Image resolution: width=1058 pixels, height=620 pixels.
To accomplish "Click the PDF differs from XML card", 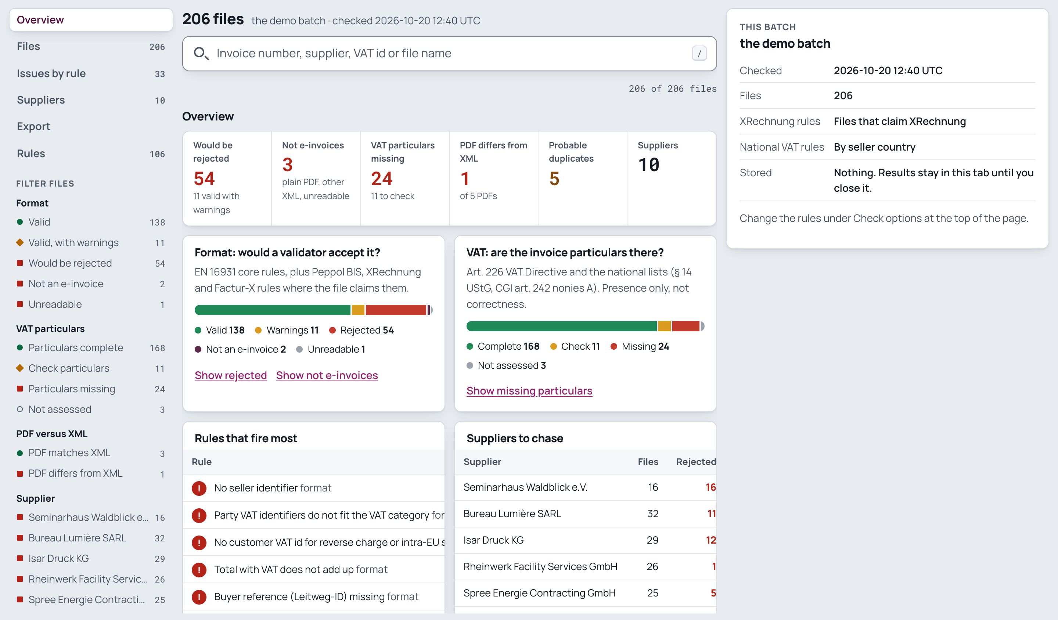I will (x=494, y=179).
